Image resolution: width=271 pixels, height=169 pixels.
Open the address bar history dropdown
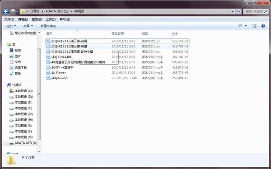point(233,12)
